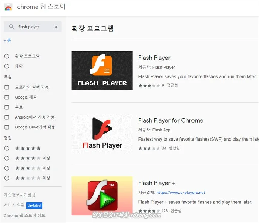Enable Google Drive에서 작동 filter
Image resolution: width=259 pixels, height=223 pixels.
(7, 127)
